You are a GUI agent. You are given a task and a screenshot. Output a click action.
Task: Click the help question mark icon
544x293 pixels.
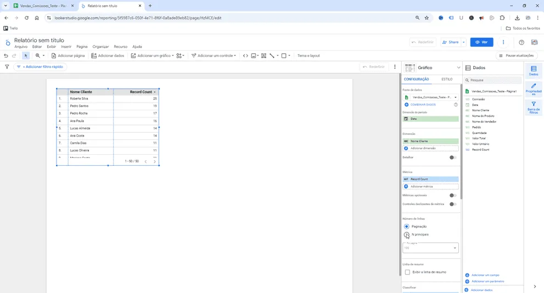pos(521,42)
